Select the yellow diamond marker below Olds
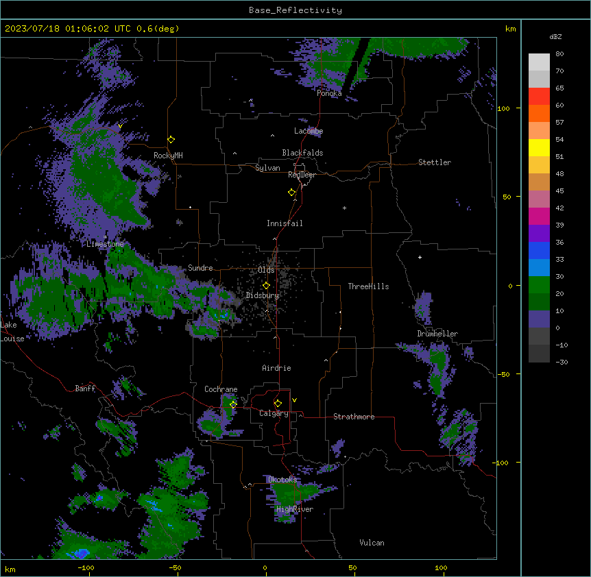The image size is (591, 577). coord(266,286)
